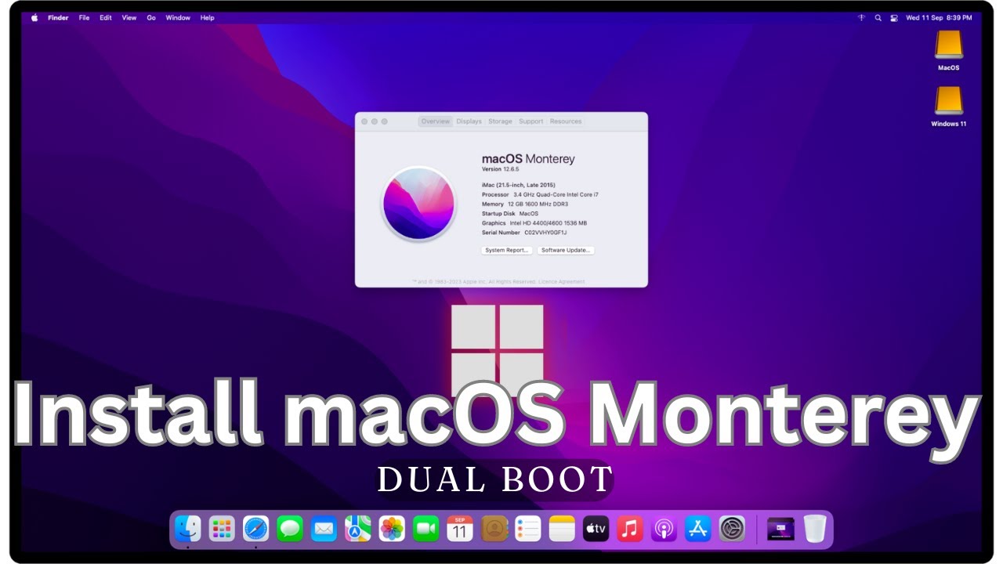Click the first status icon left of Spotlight

coord(862,17)
